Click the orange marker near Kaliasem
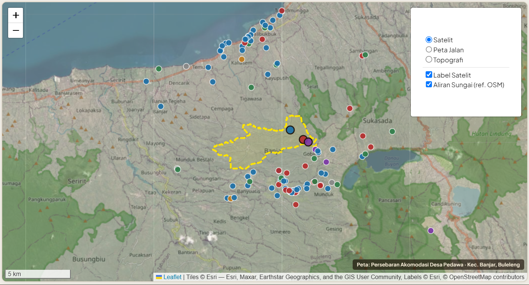Screen dimensions: 529x285 242,59
